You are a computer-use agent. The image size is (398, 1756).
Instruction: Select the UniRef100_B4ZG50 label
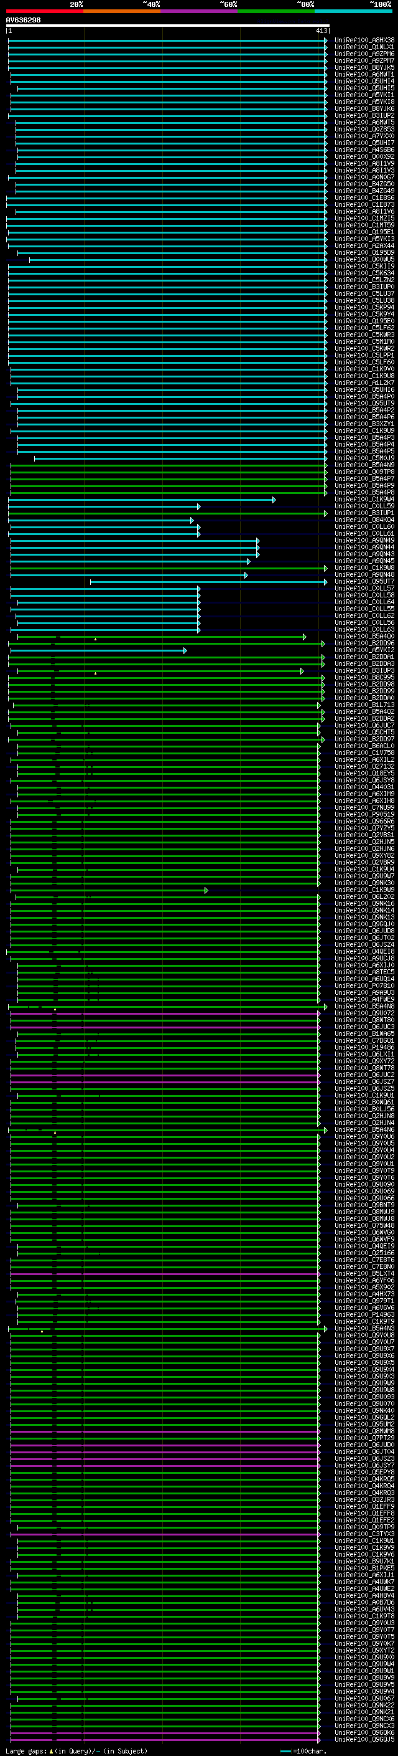[x=364, y=184]
